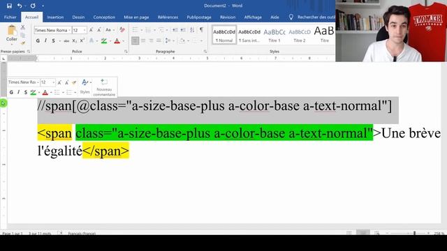Switch to the Insertion tab
447x251 pixels.
tap(55, 17)
